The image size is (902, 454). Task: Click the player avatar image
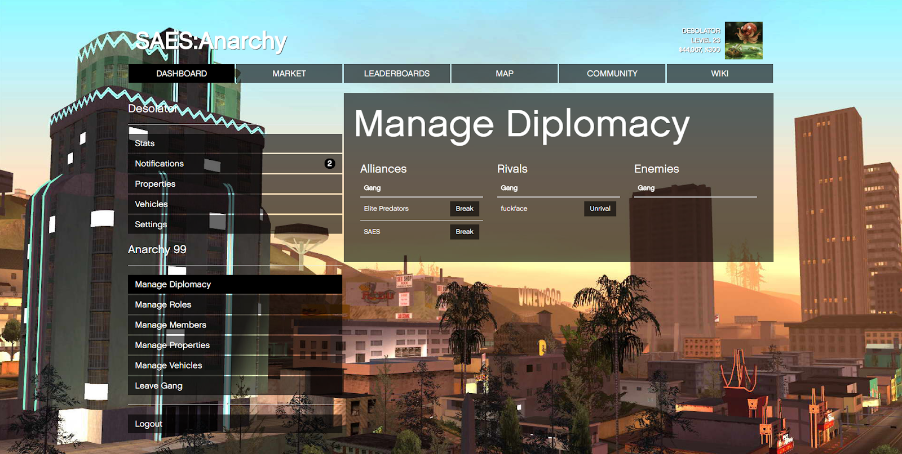coord(744,41)
